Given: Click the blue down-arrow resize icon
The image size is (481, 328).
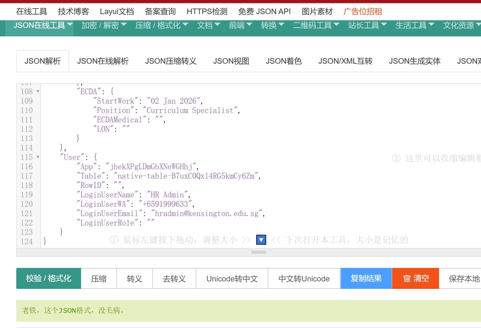Looking at the screenshot, I should (261, 240).
